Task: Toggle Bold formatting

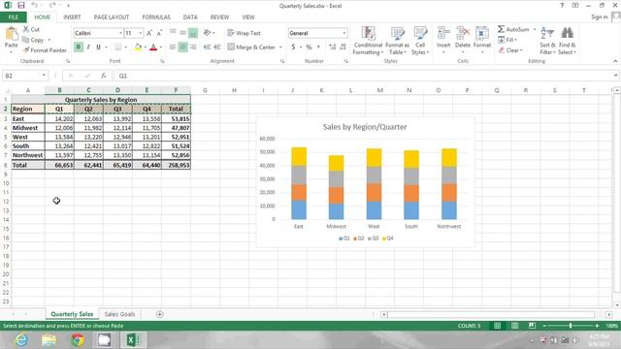Action: click(79, 48)
